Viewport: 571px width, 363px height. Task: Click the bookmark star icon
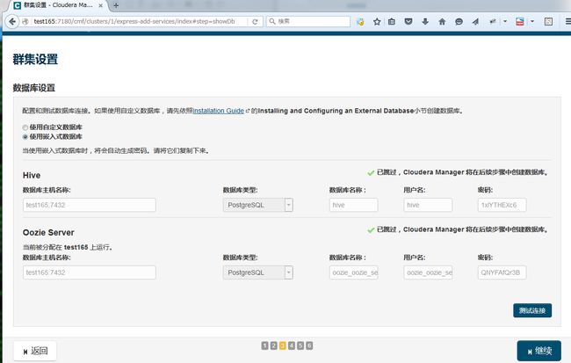click(377, 21)
